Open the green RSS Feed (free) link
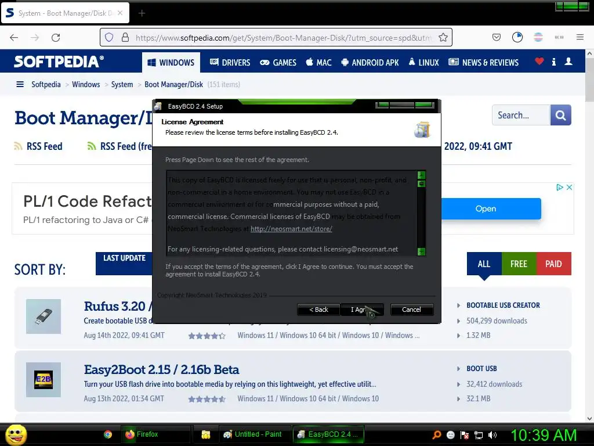The width and height of the screenshot is (594, 446). [119, 146]
